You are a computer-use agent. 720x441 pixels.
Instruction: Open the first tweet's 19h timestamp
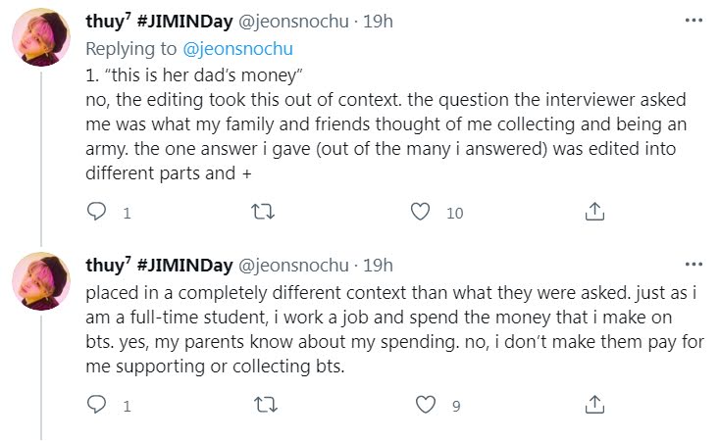coord(378,22)
